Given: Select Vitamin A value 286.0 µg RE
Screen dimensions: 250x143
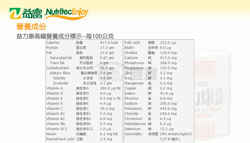Looking at the screenshot, I should coord(110,88).
